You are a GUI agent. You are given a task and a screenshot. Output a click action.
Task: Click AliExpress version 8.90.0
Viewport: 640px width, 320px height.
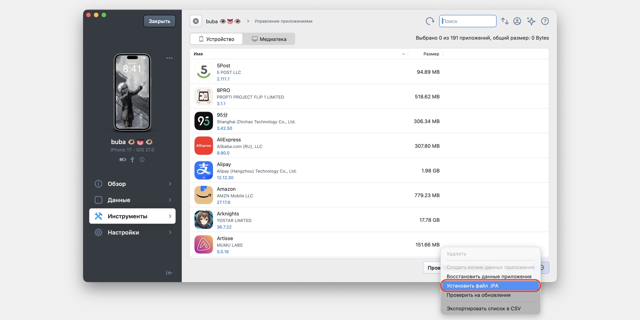point(223,153)
